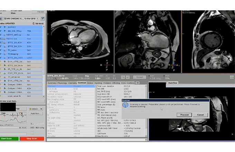Click the four-chamber image thumbnail

(81, 42)
